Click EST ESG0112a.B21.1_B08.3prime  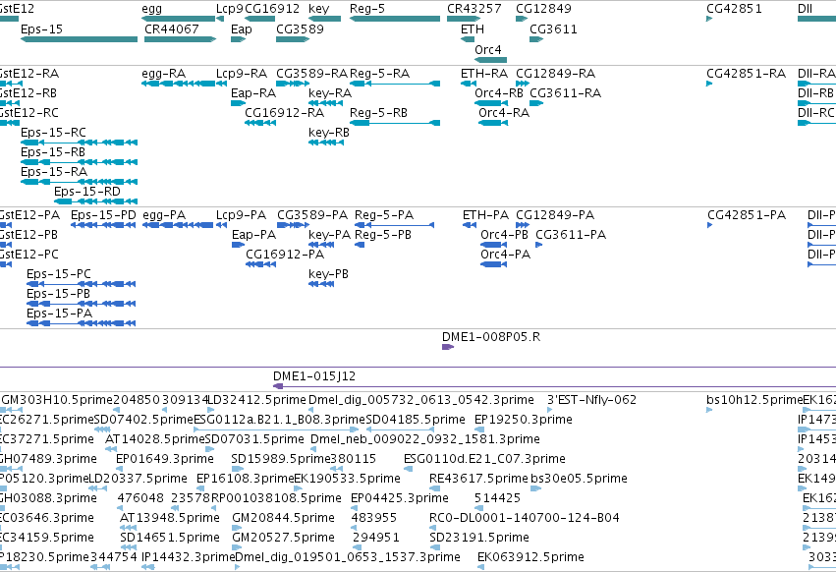tap(276, 429)
